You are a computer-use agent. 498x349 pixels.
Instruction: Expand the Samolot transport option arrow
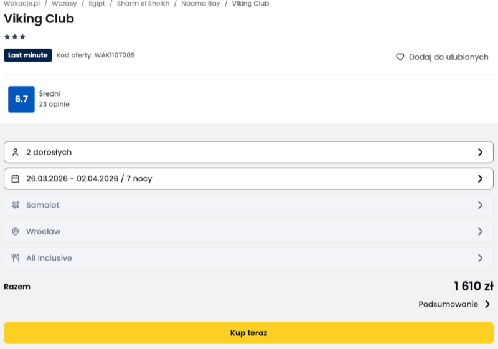coord(480,205)
